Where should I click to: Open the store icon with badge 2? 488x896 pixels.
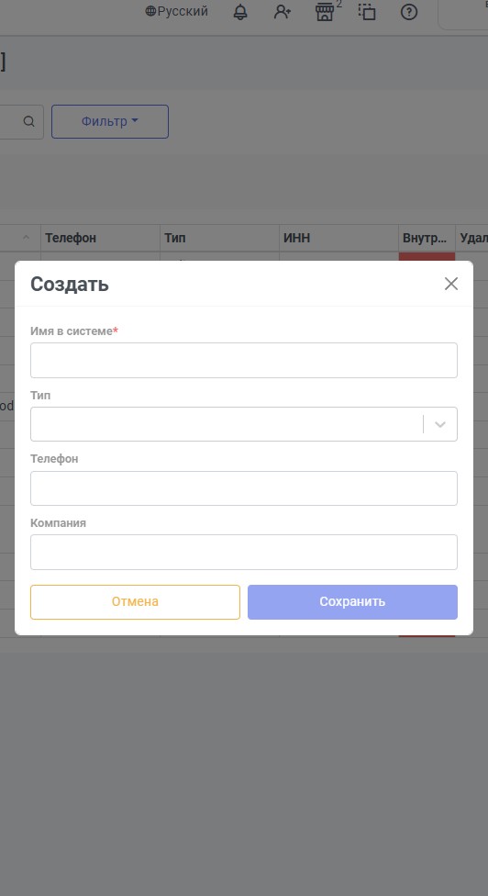coord(325,12)
